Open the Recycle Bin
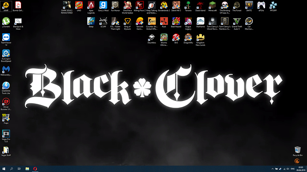Image resolution: width=307 pixels, height=172 pixels. point(297,151)
